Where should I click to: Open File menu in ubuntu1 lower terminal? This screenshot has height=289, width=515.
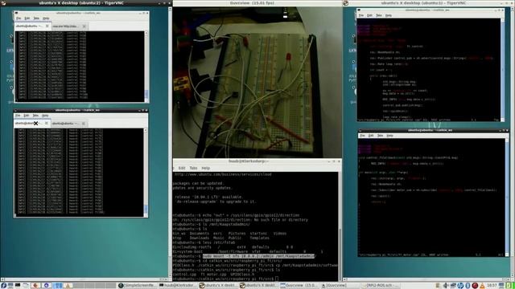point(362,136)
